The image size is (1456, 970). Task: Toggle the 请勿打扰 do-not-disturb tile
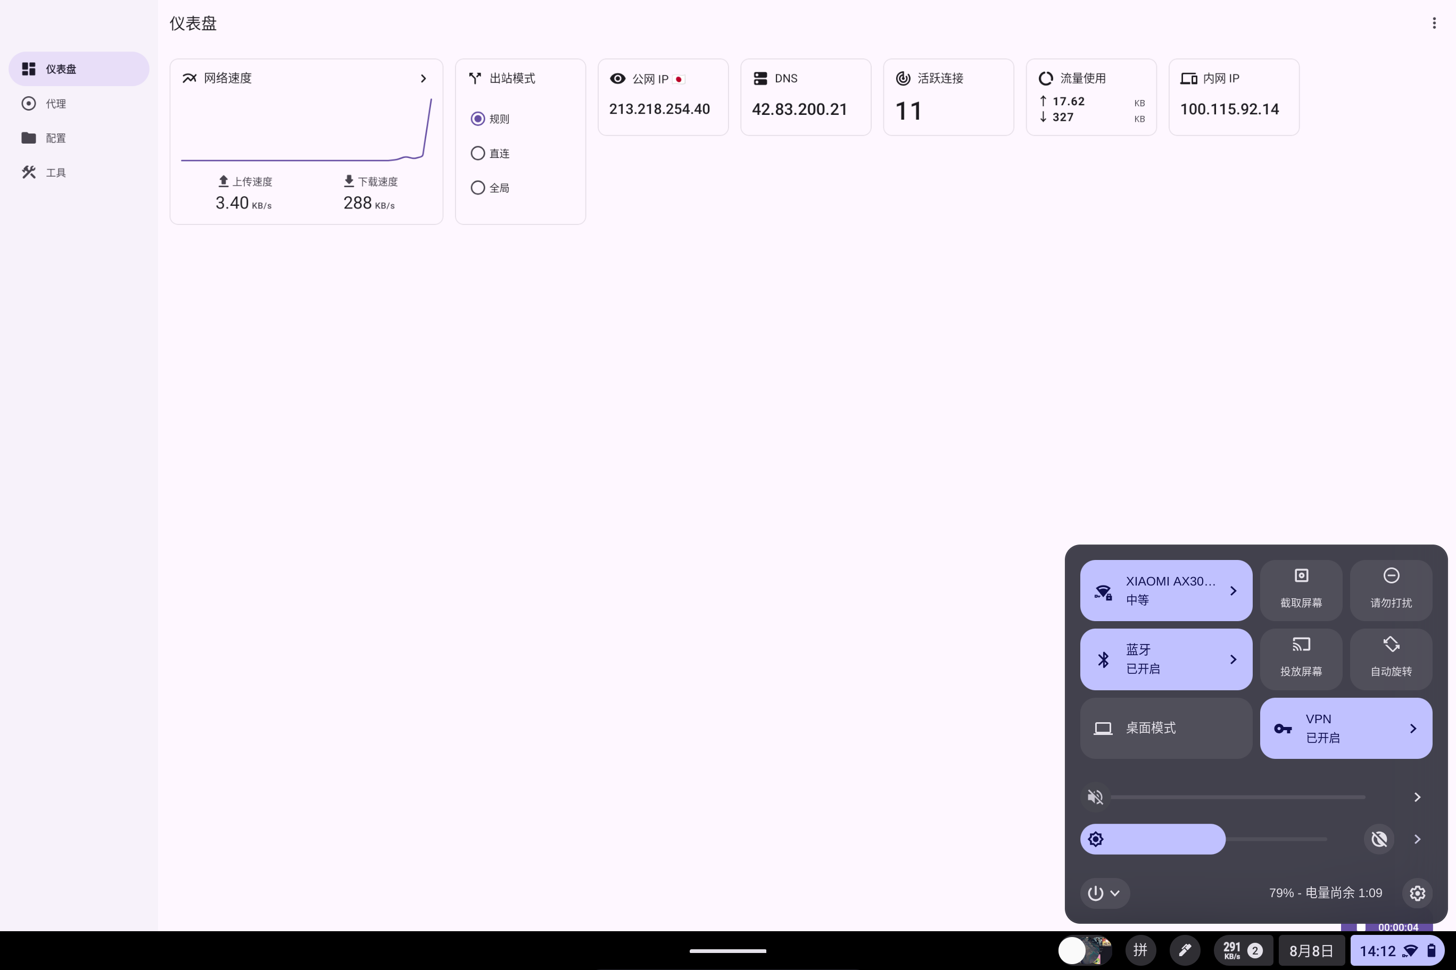(x=1391, y=590)
